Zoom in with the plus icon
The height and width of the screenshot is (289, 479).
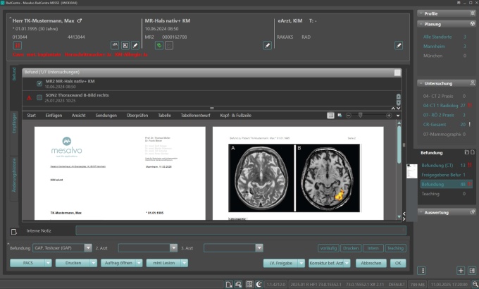tap(389, 116)
